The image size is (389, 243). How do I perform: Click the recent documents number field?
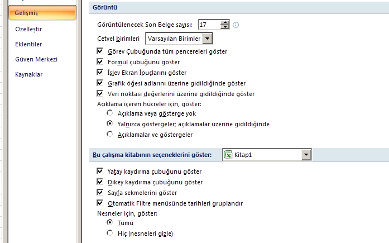210,25
